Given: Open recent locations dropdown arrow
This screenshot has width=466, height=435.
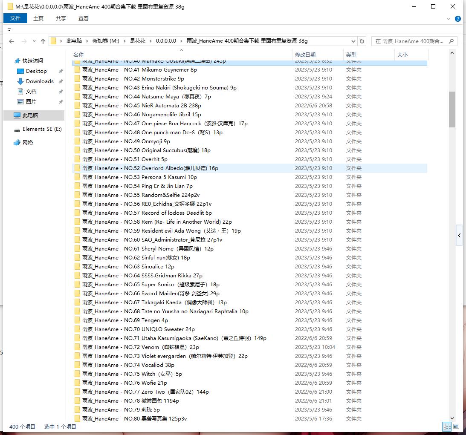Looking at the screenshot, I should pyautogui.click(x=34, y=41).
